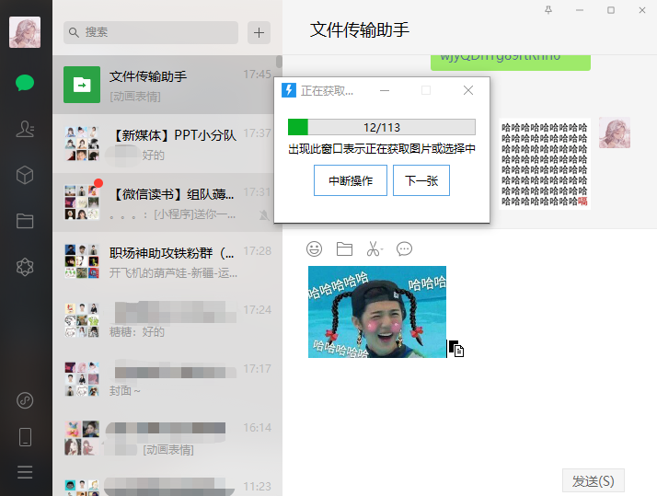Image resolution: width=657 pixels, height=496 pixels.
Task: Click the muted bell icon on 微信读书 chat
Action: (264, 215)
